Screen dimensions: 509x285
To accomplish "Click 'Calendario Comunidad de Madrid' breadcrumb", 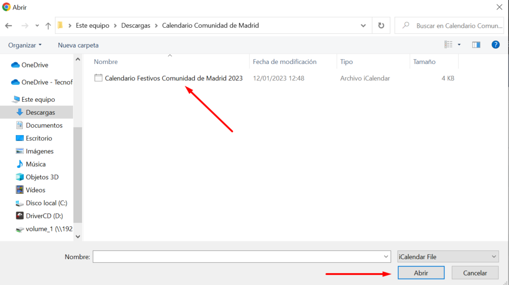I will pyautogui.click(x=210, y=25).
